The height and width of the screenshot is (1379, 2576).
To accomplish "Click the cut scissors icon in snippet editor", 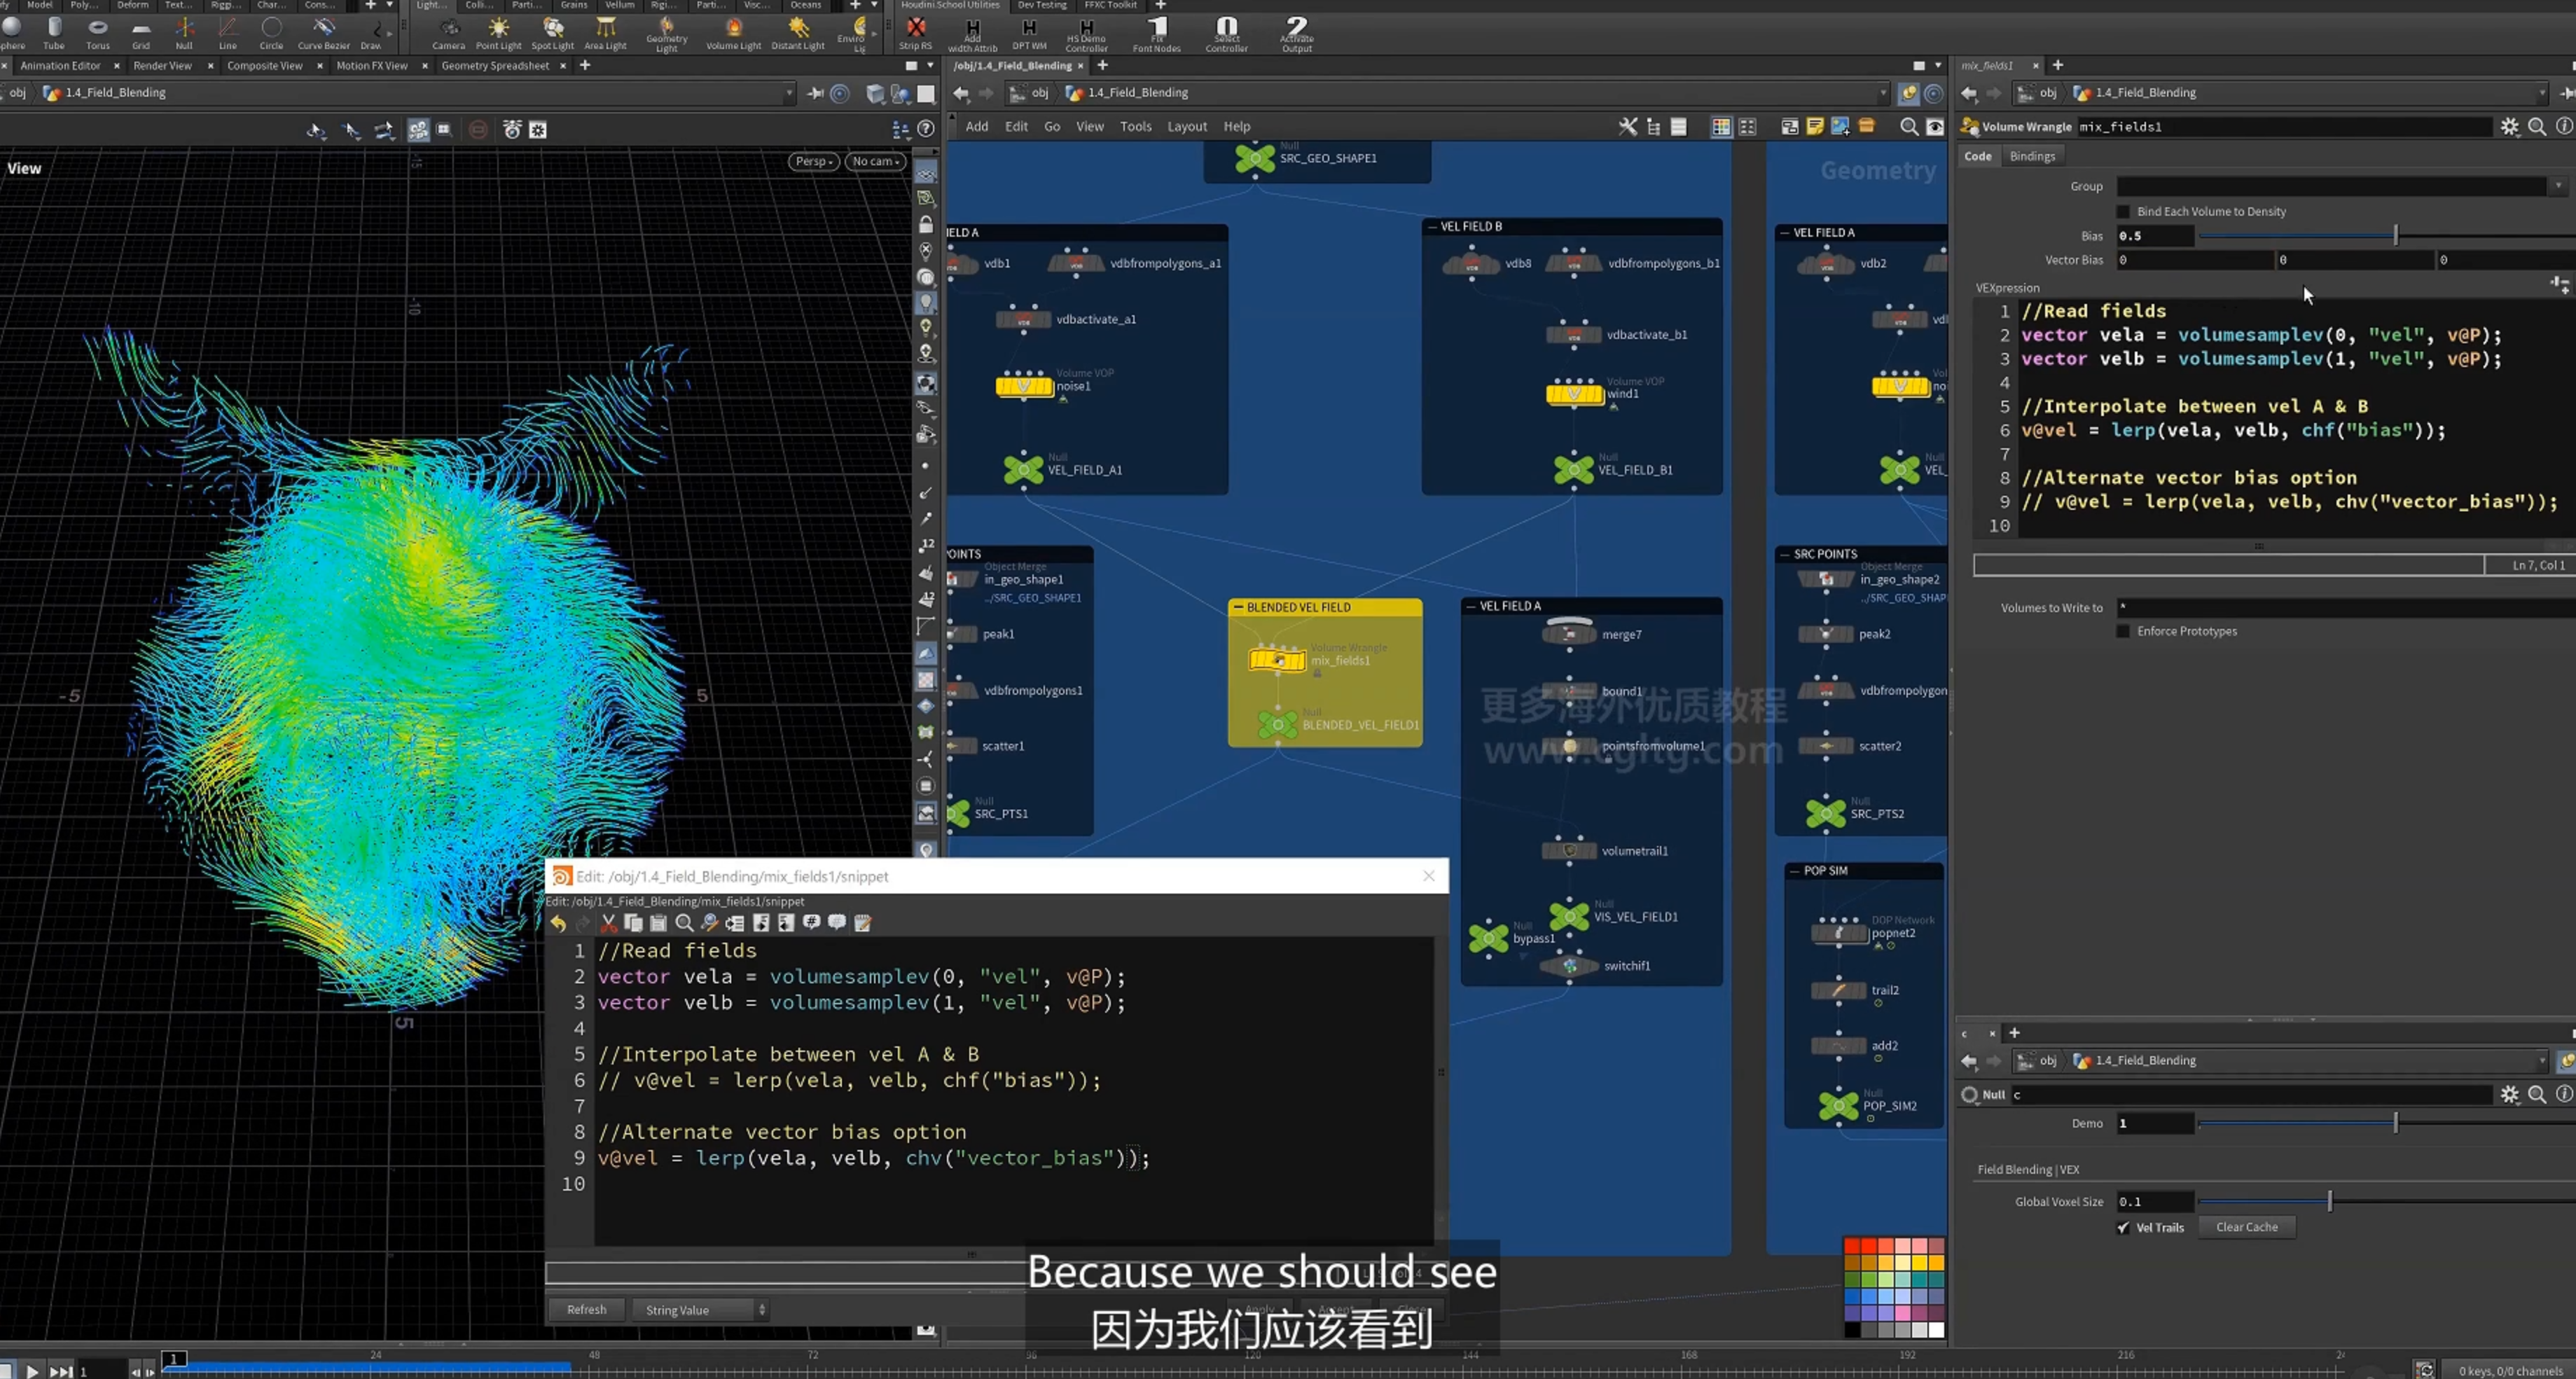I will tap(608, 923).
